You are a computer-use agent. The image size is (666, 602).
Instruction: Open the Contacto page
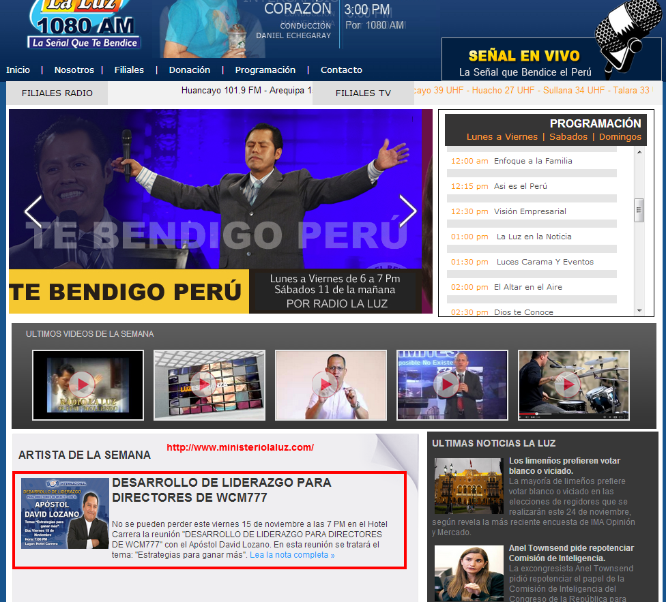tap(341, 70)
